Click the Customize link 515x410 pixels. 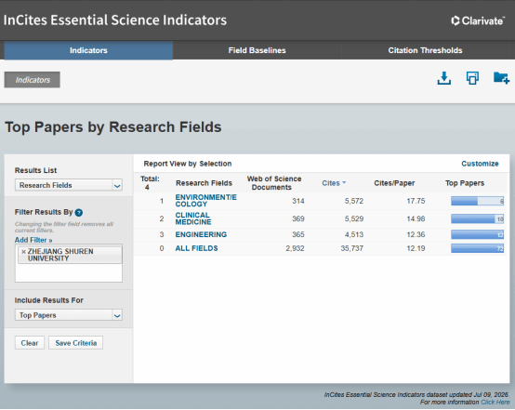(480, 164)
